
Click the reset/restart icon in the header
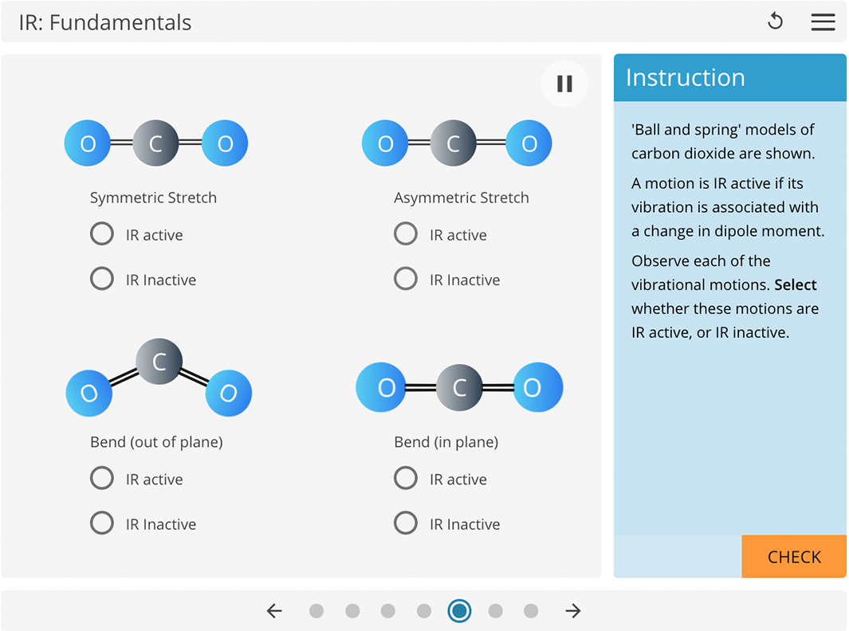tap(775, 22)
